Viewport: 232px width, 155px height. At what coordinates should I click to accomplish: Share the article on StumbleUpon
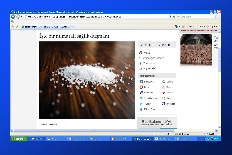(148, 98)
